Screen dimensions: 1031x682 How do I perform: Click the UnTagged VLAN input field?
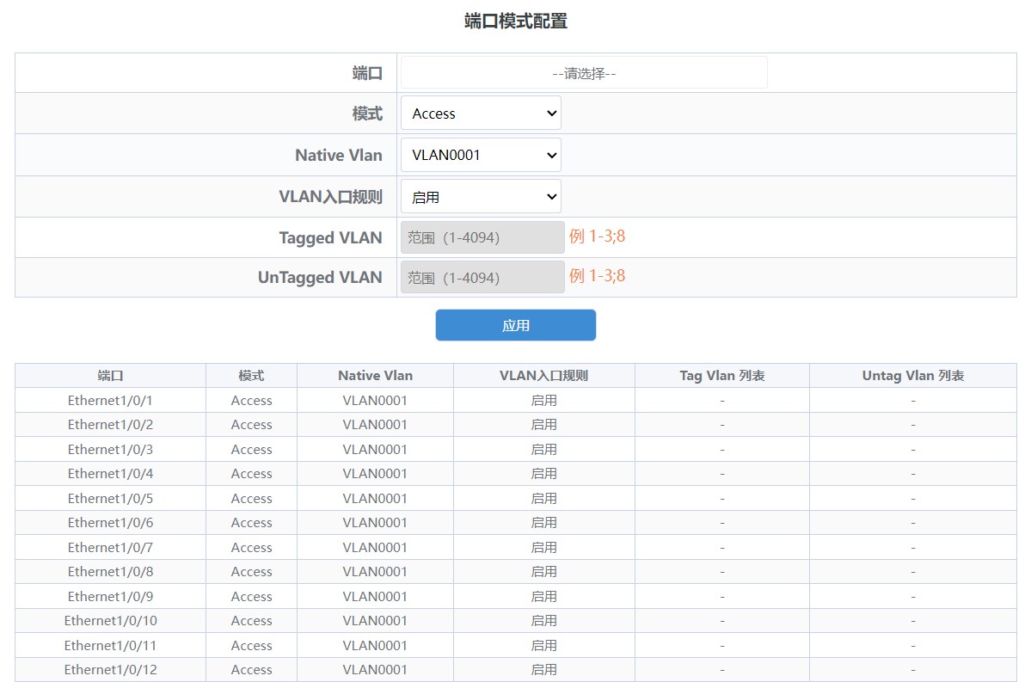tap(482, 278)
